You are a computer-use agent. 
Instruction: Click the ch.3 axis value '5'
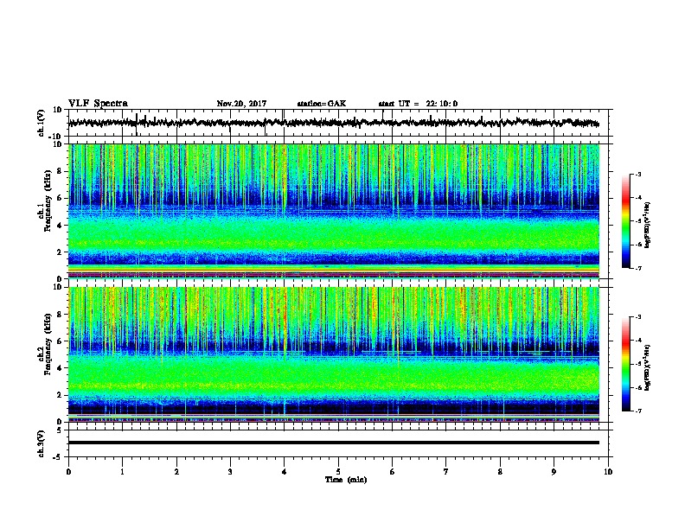pos(60,430)
